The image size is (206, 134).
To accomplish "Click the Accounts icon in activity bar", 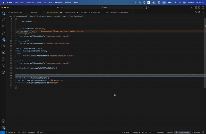I will click(3, 121).
